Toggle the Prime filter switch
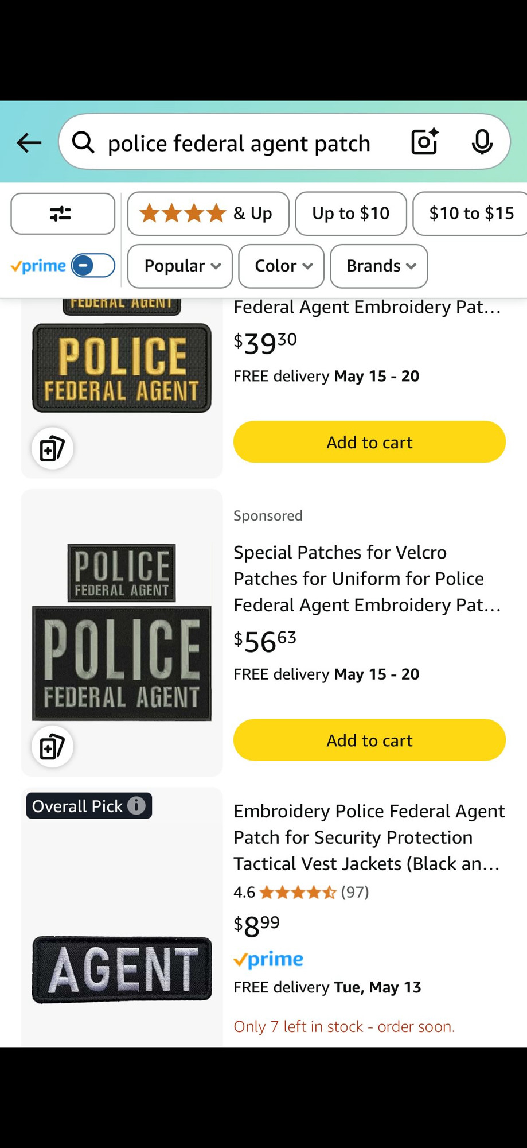Viewport: 527px width, 1148px height. tap(93, 266)
